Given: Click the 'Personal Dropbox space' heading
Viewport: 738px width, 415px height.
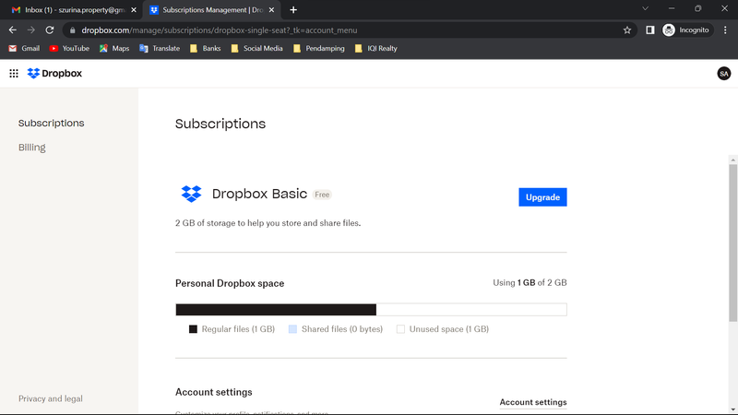Looking at the screenshot, I should pyautogui.click(x=230, y=283).
